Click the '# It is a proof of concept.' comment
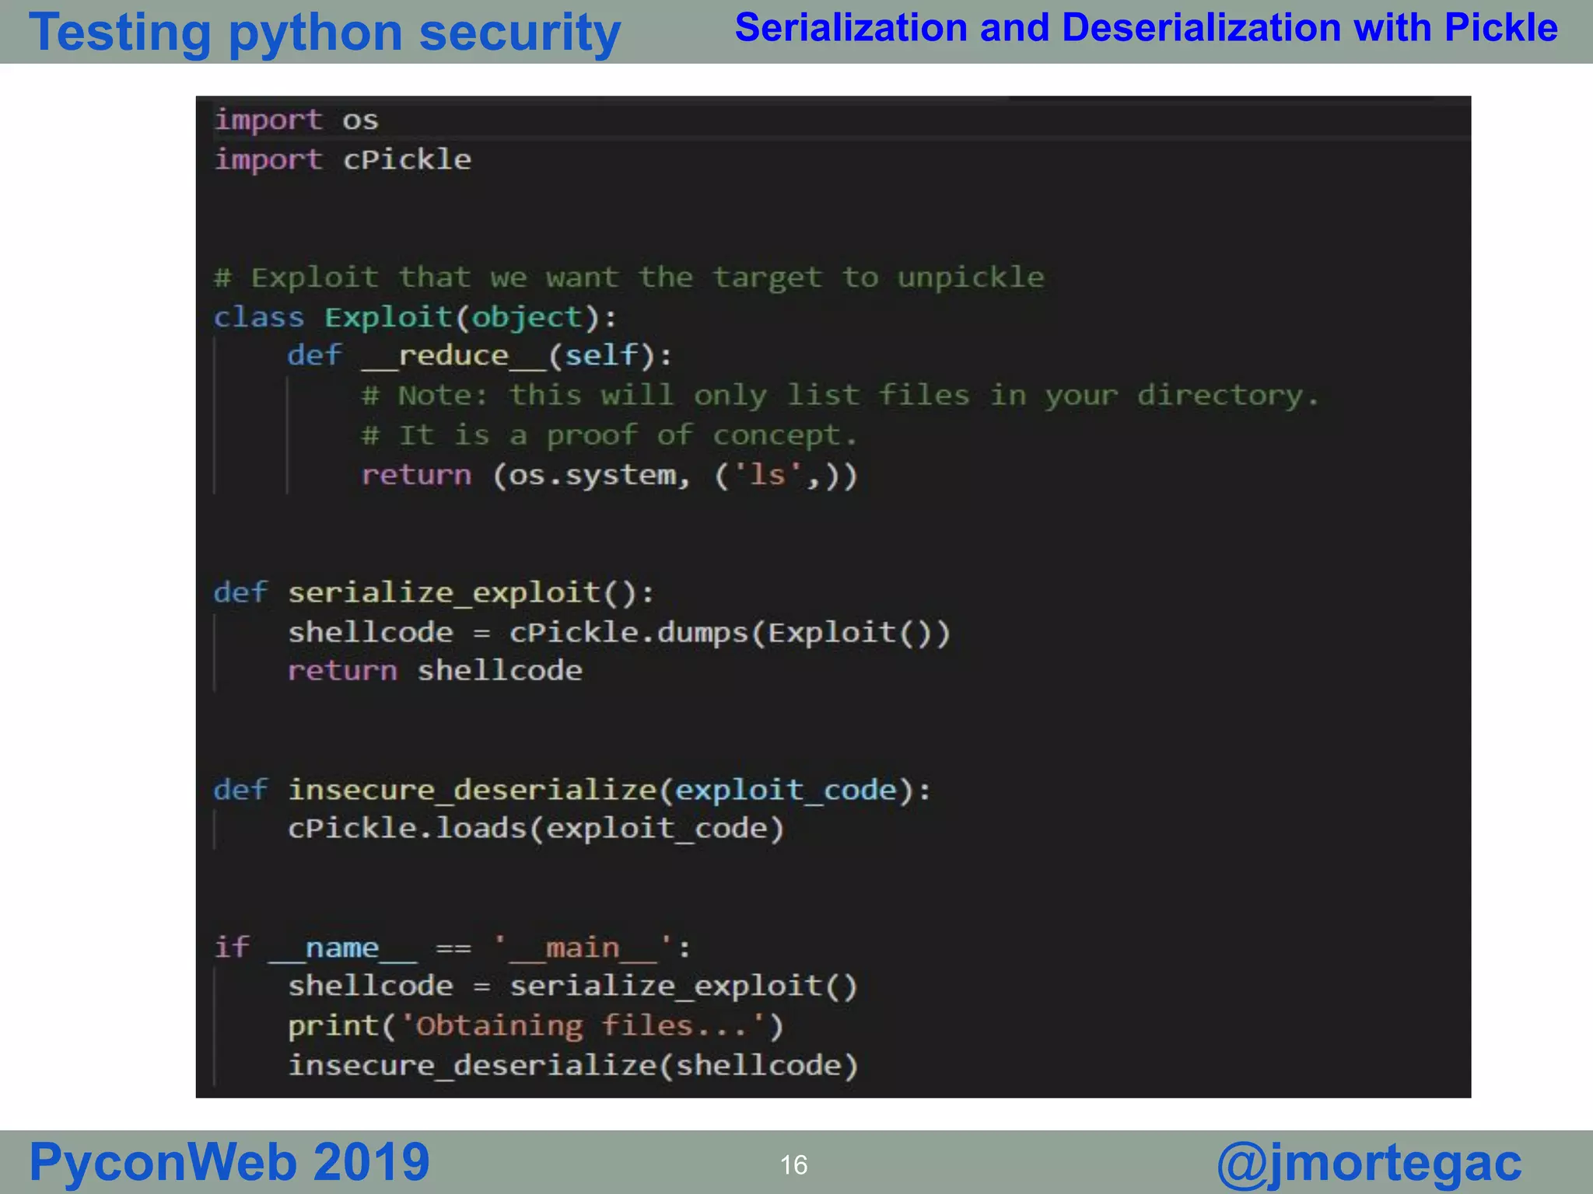Image resolution: width=1593 pixels, height=1194 pixels. [x=609, y=435]
